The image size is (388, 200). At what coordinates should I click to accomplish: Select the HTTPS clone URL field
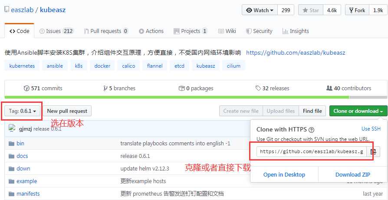tap(312, 151)
